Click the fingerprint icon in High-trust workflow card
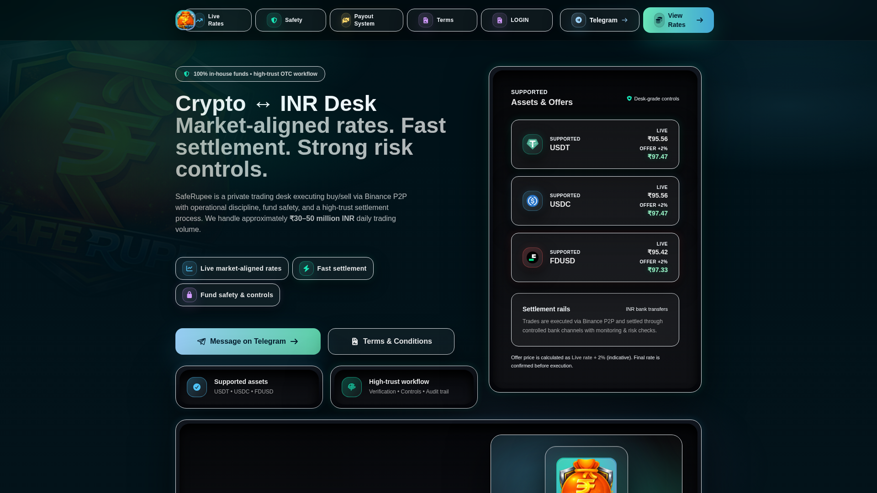The height and width of the screenshot is (493, 877). click(352, 387)
